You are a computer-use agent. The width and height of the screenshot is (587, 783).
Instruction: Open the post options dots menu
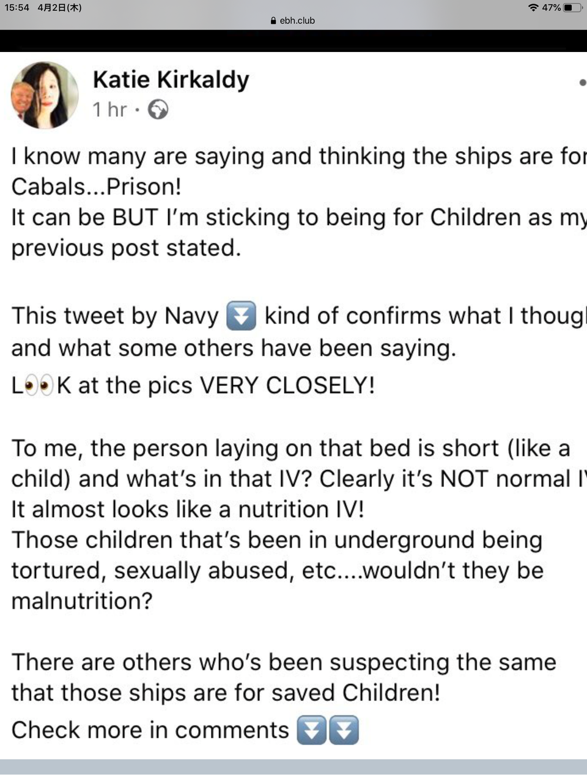pos(581,83)
